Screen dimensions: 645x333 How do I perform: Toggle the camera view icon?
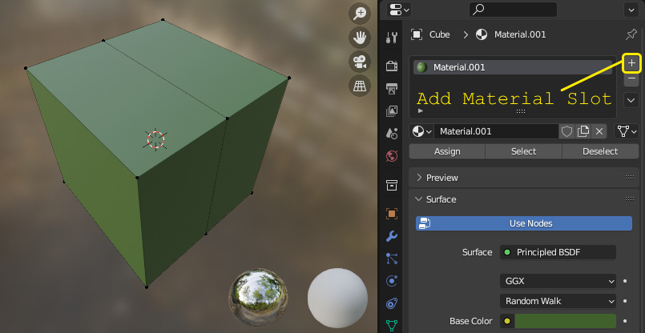(360, 62)
